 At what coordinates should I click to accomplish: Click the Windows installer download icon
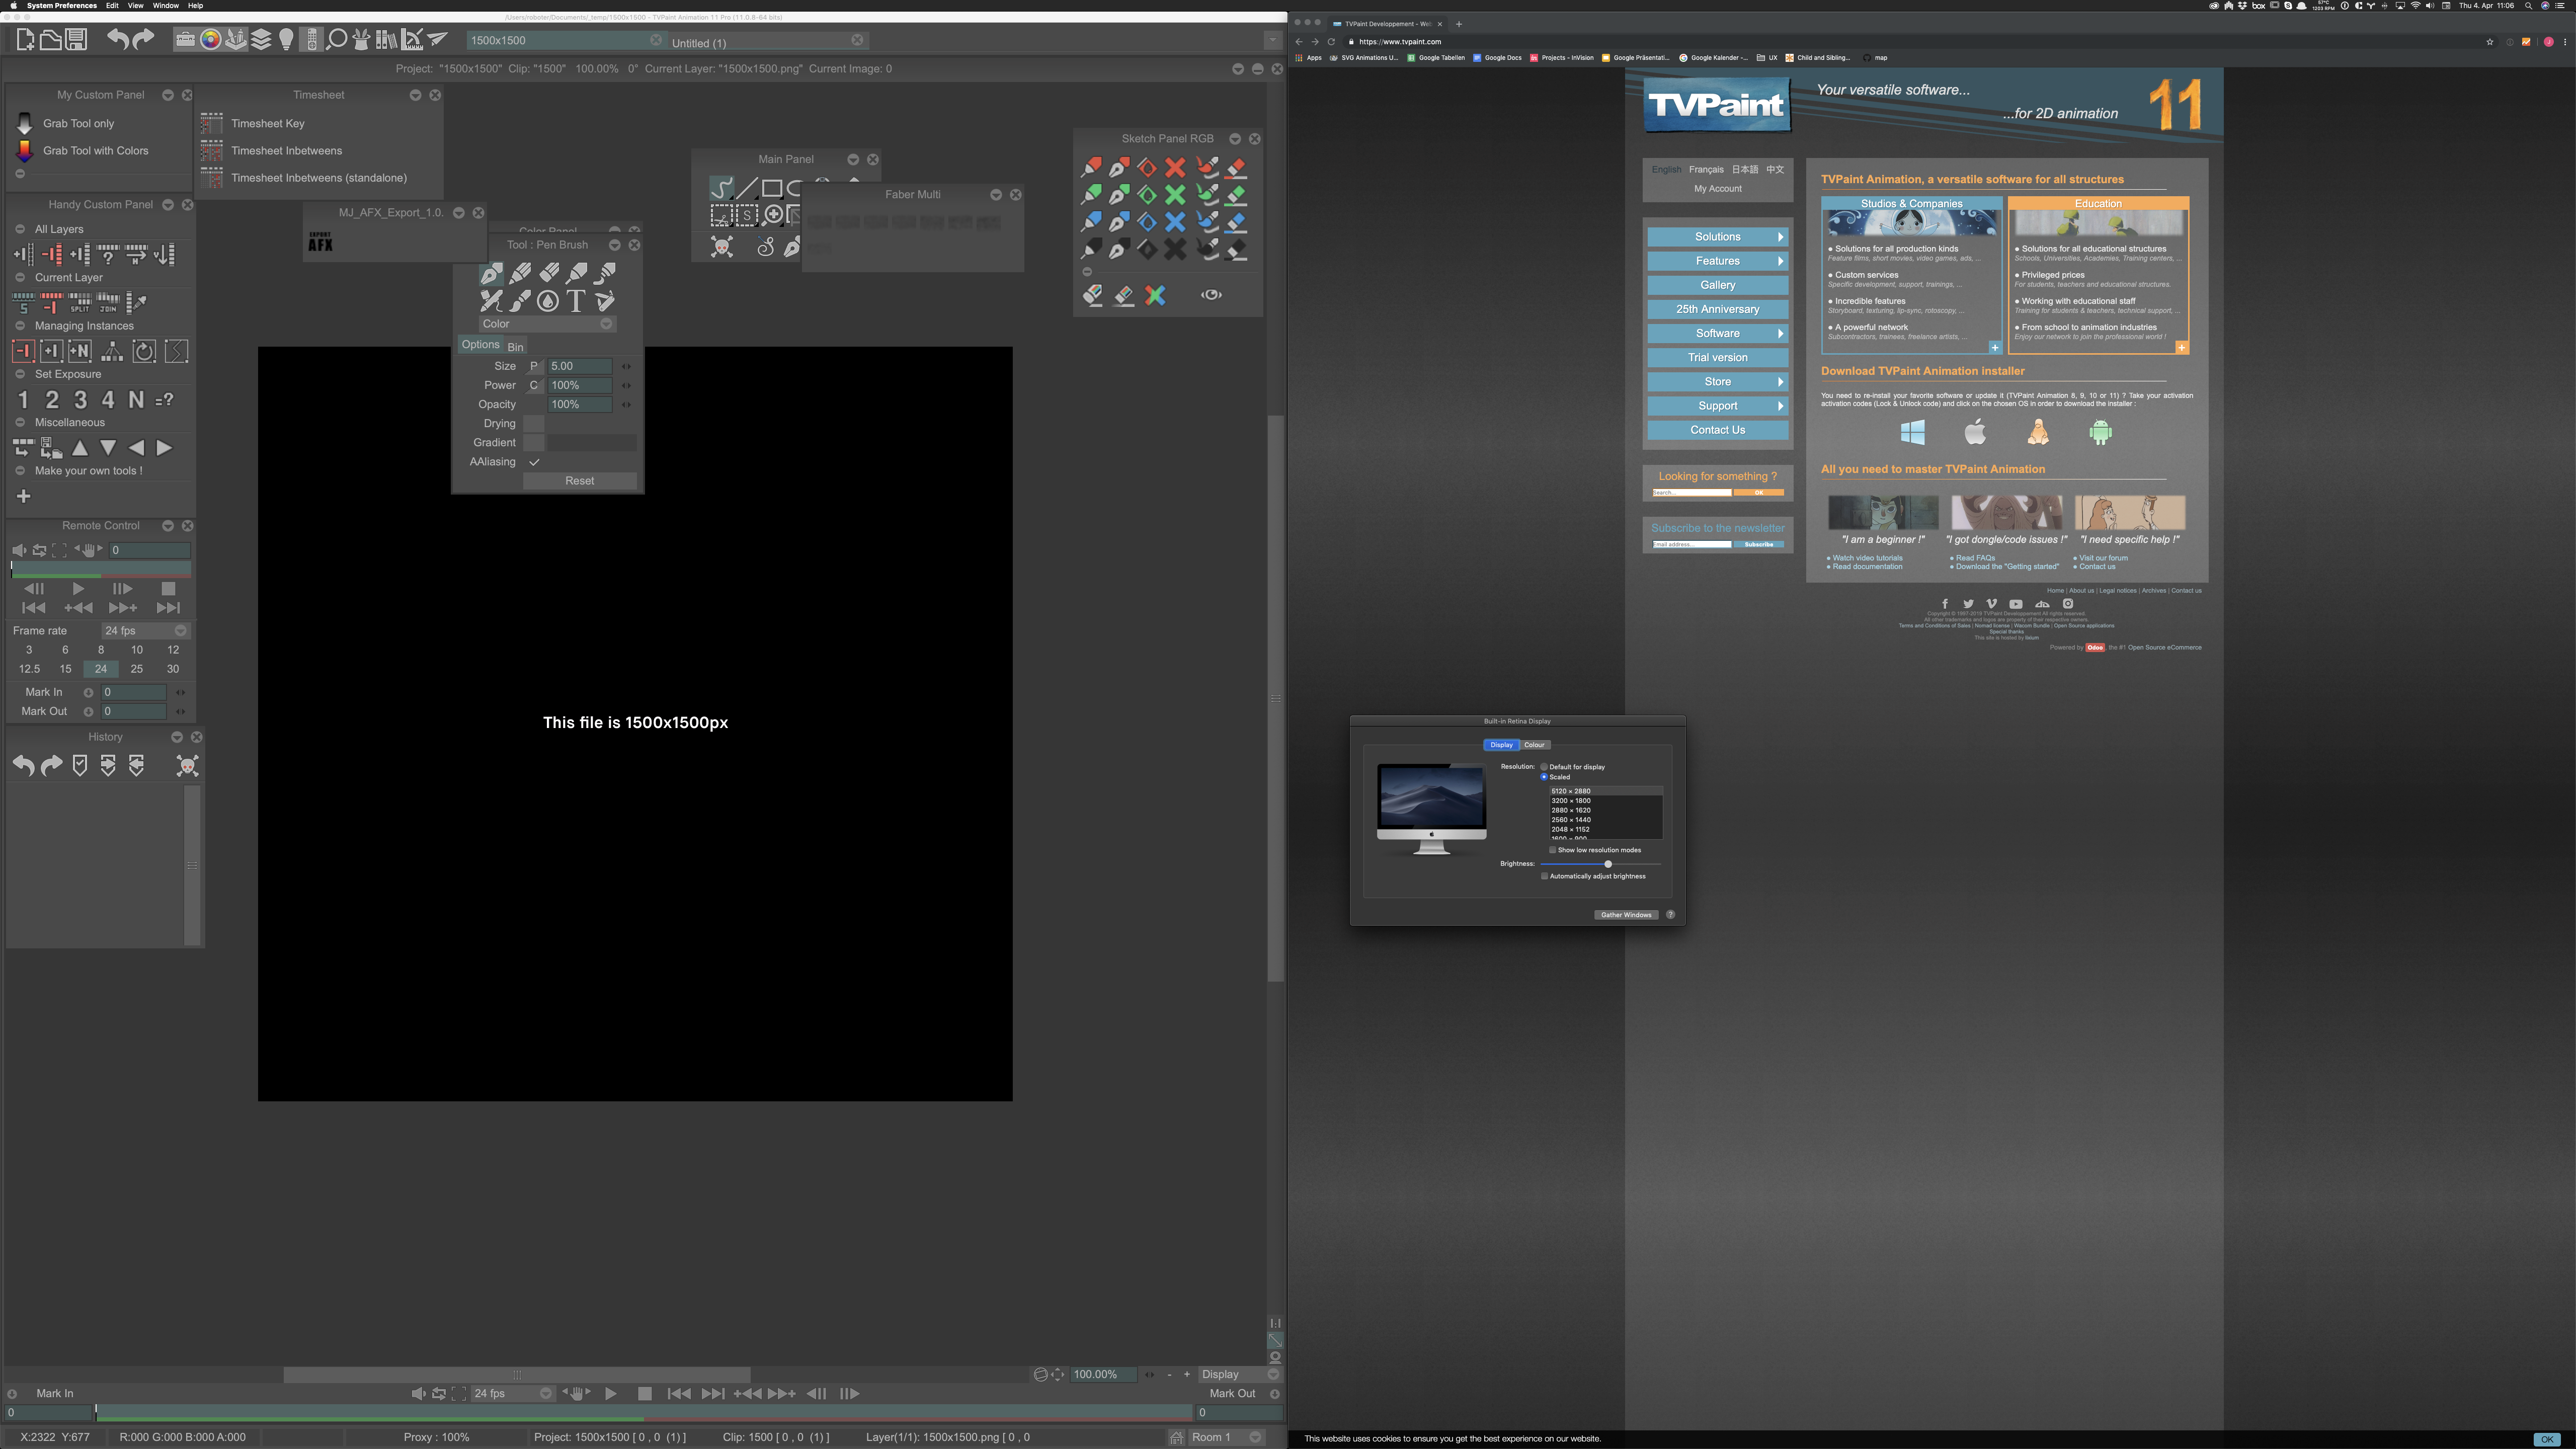coord(1912,432)
